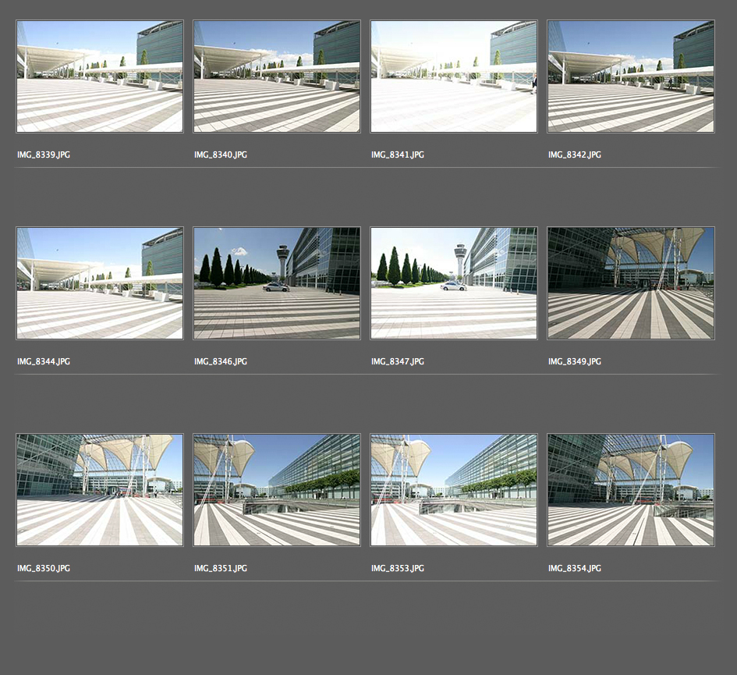This screenshot has height=675, width=737.
Task: Select the darker control tower photo IMG_8346.JPG
Action: click(277, 283)
